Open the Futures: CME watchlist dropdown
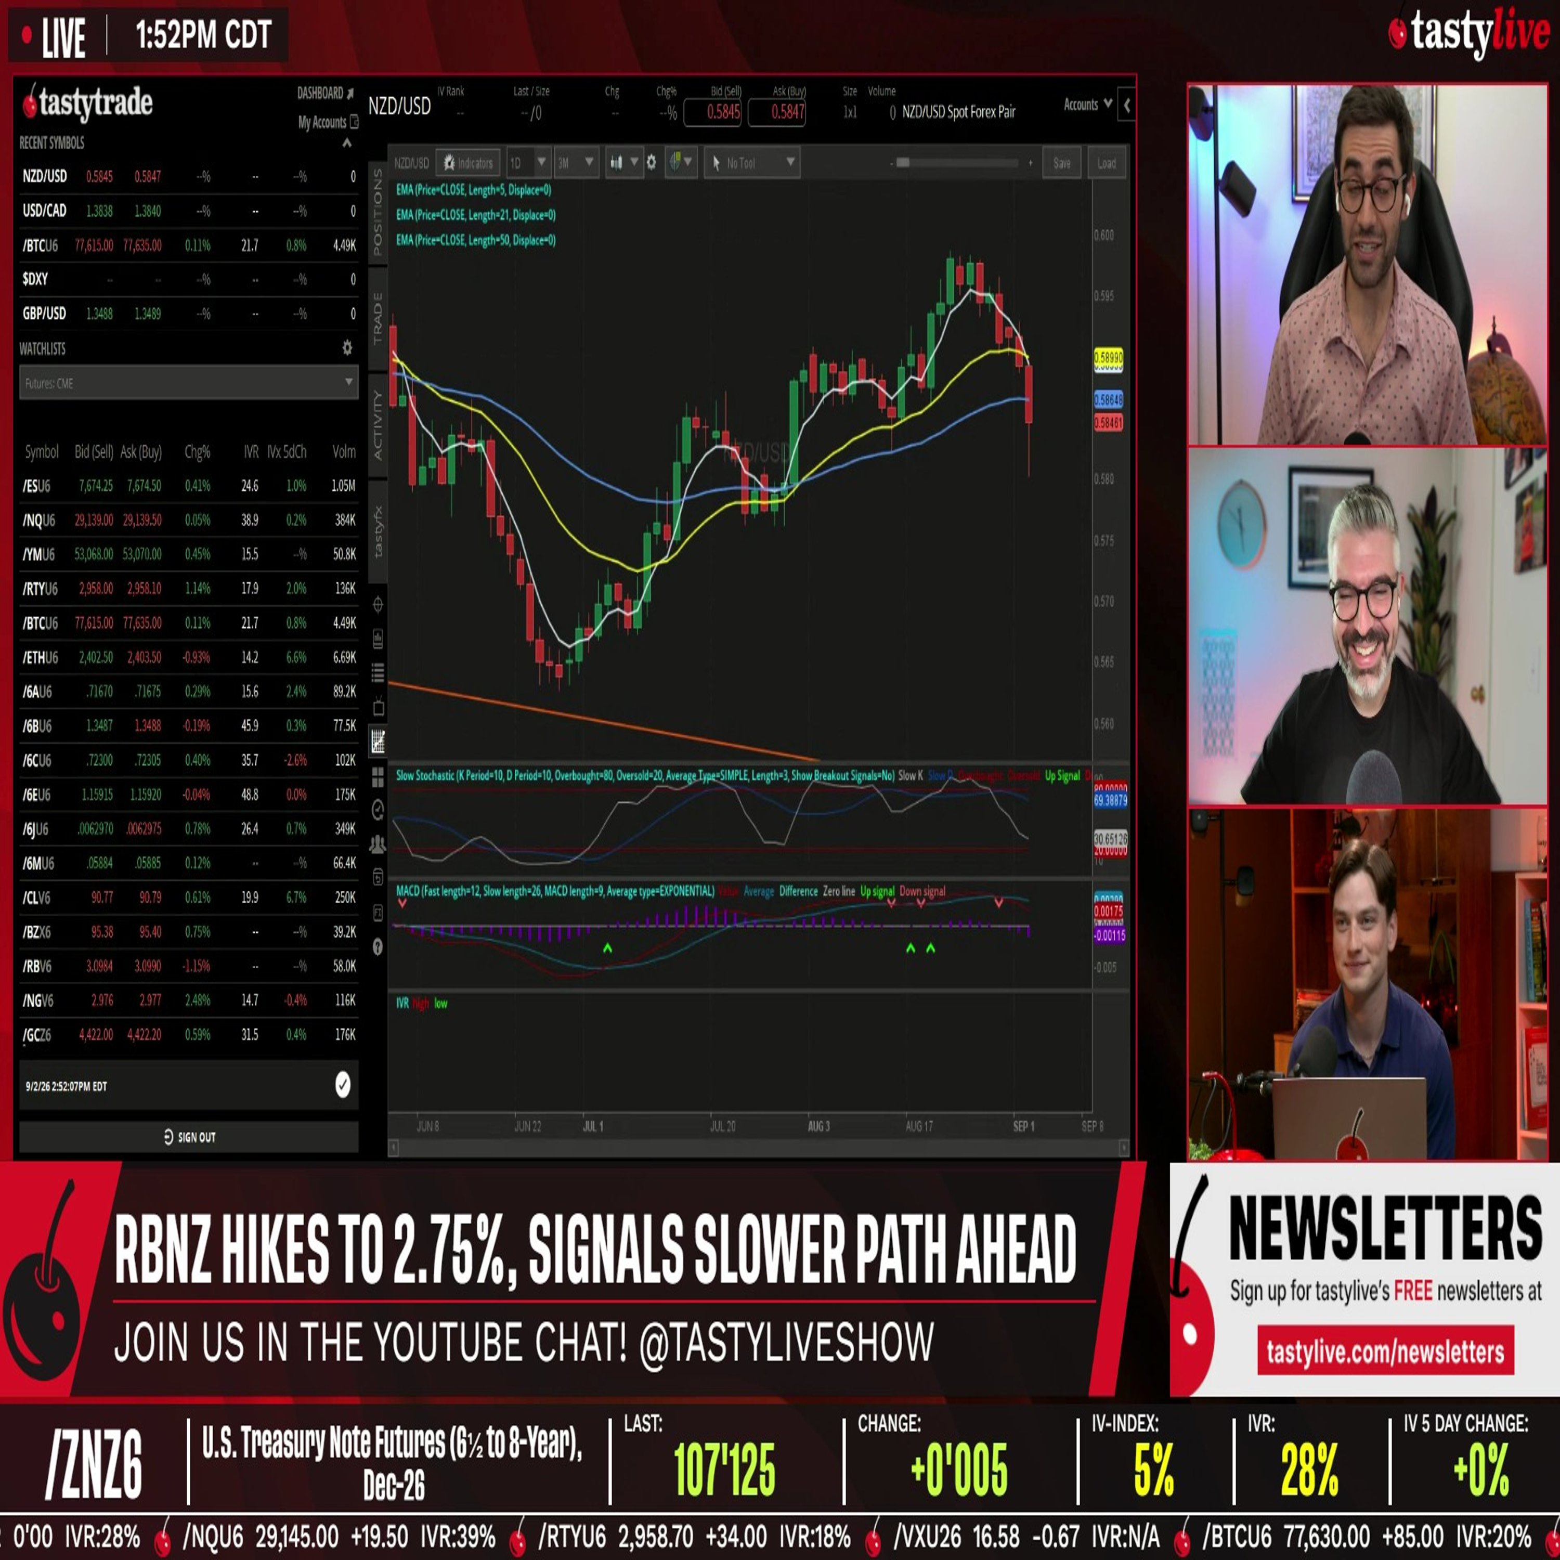Screen dimensions: 1560x1560 point(188,383)
